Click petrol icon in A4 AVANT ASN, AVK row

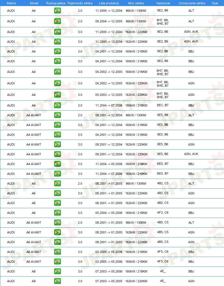pos(58,154)
